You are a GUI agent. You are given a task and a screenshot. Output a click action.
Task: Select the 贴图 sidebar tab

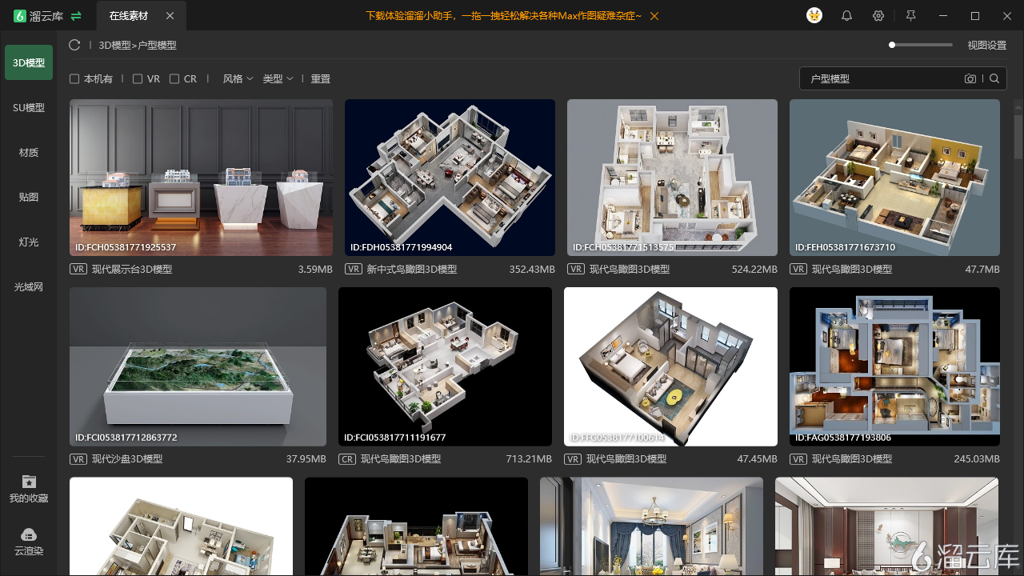pyautogui.click(x=29, y=197)
